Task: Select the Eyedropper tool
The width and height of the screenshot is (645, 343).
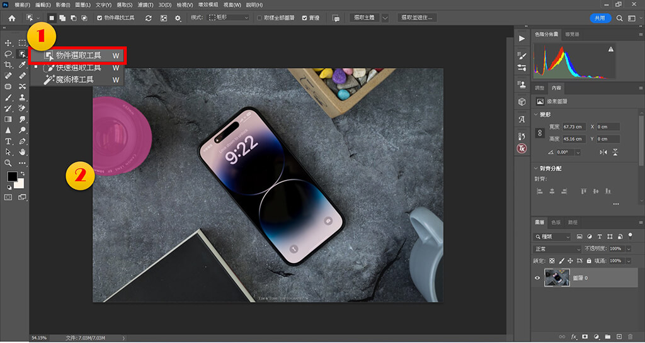Action: (22, 65)
